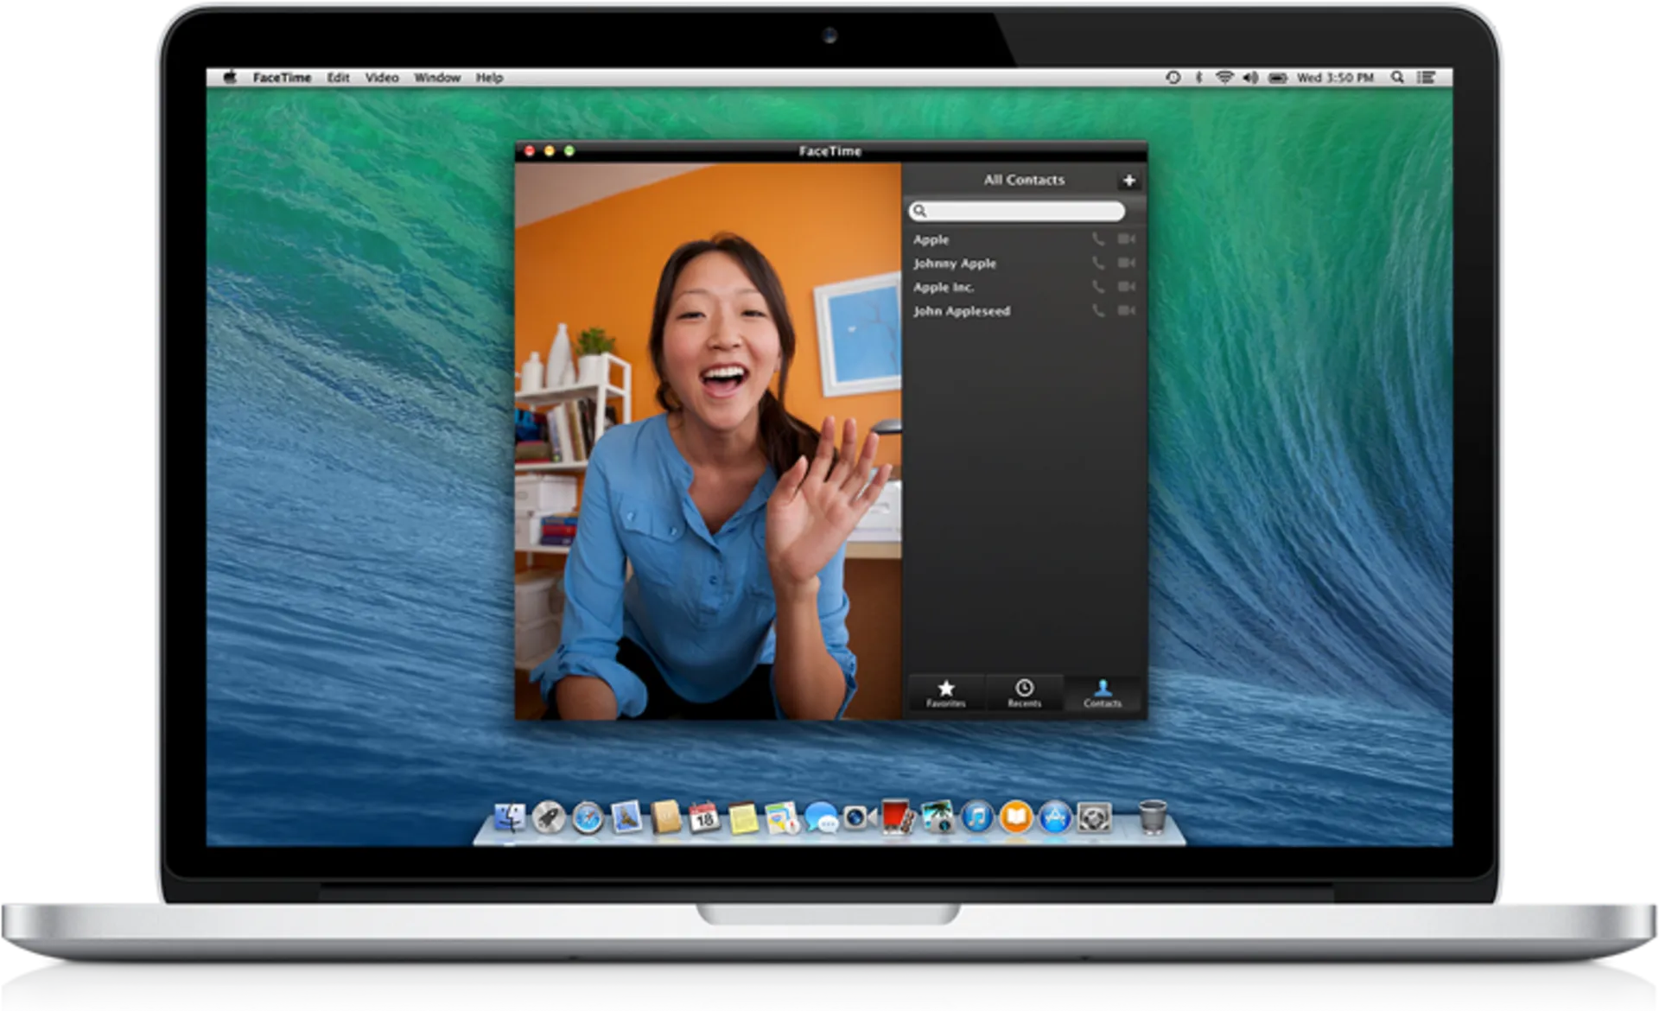Open Contacts address book in Dock

click(x=665, y=817)
